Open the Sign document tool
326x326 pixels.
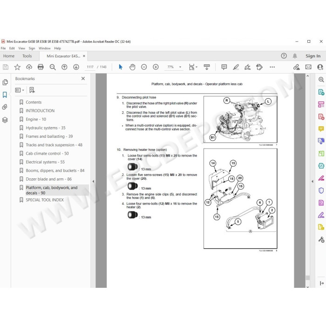pos(247,67)
